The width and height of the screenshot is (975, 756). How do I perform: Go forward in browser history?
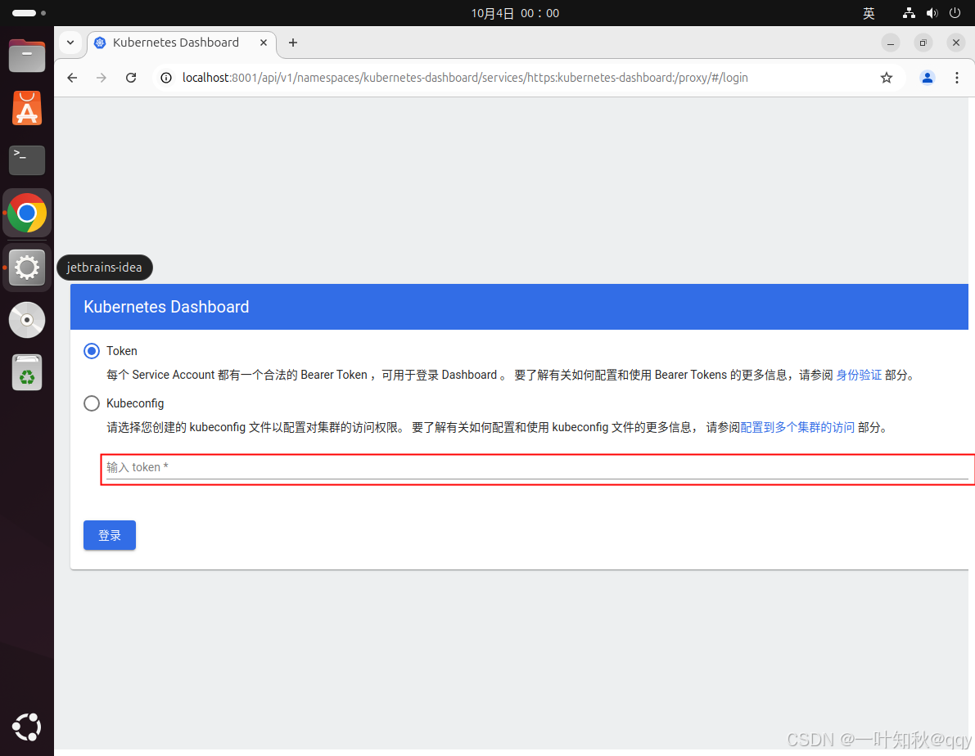[102, 78]
